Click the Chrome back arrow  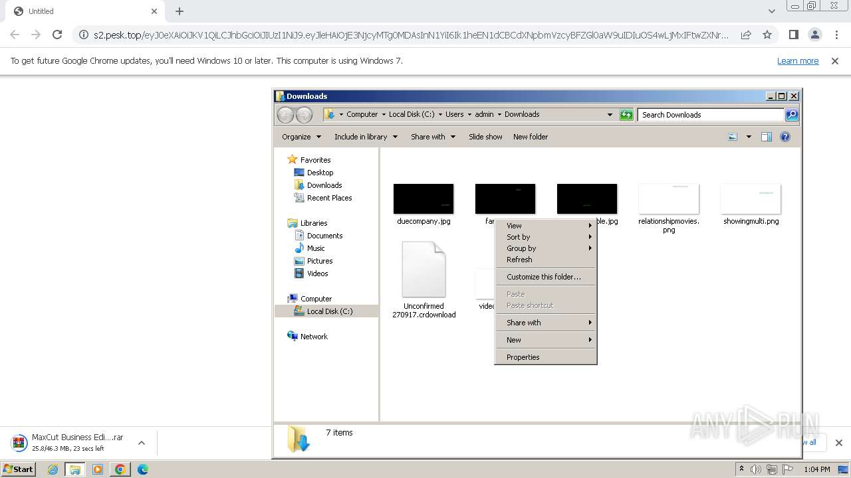point(15,35)
